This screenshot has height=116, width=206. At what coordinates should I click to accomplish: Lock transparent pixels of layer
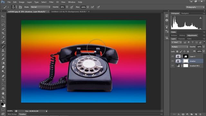(177, 52)
